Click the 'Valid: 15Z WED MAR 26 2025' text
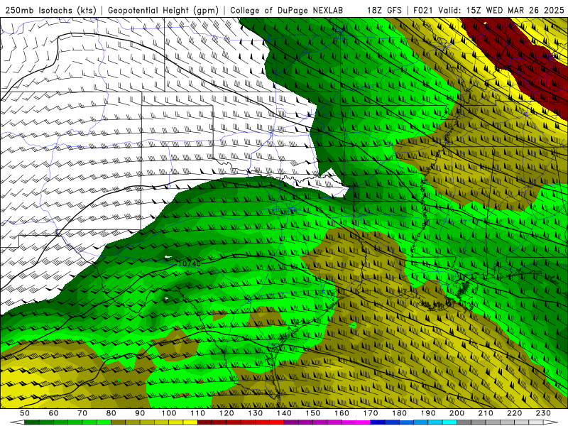This screenshot has height=426, width=568. 501,10
